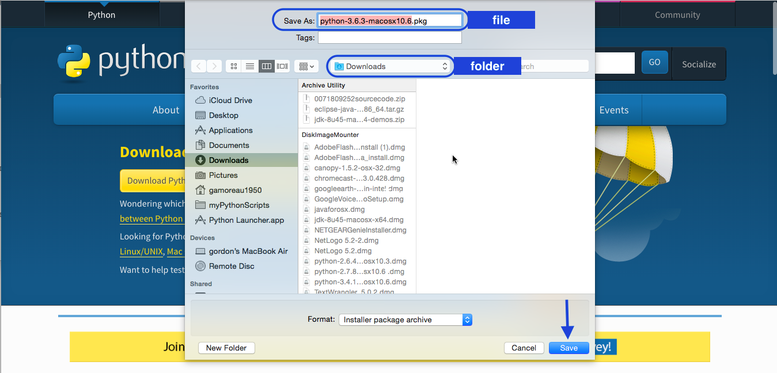This screenshot has height=373, width=777.
Task: Switch to column view
Action: [x=266, y=66]
